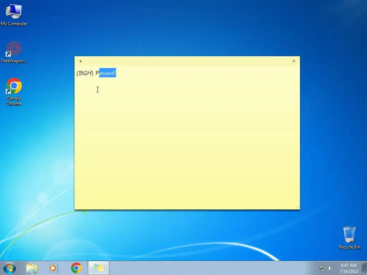Open My Computer desktop icon
The image size is (367, 275).
click(14, 14)
